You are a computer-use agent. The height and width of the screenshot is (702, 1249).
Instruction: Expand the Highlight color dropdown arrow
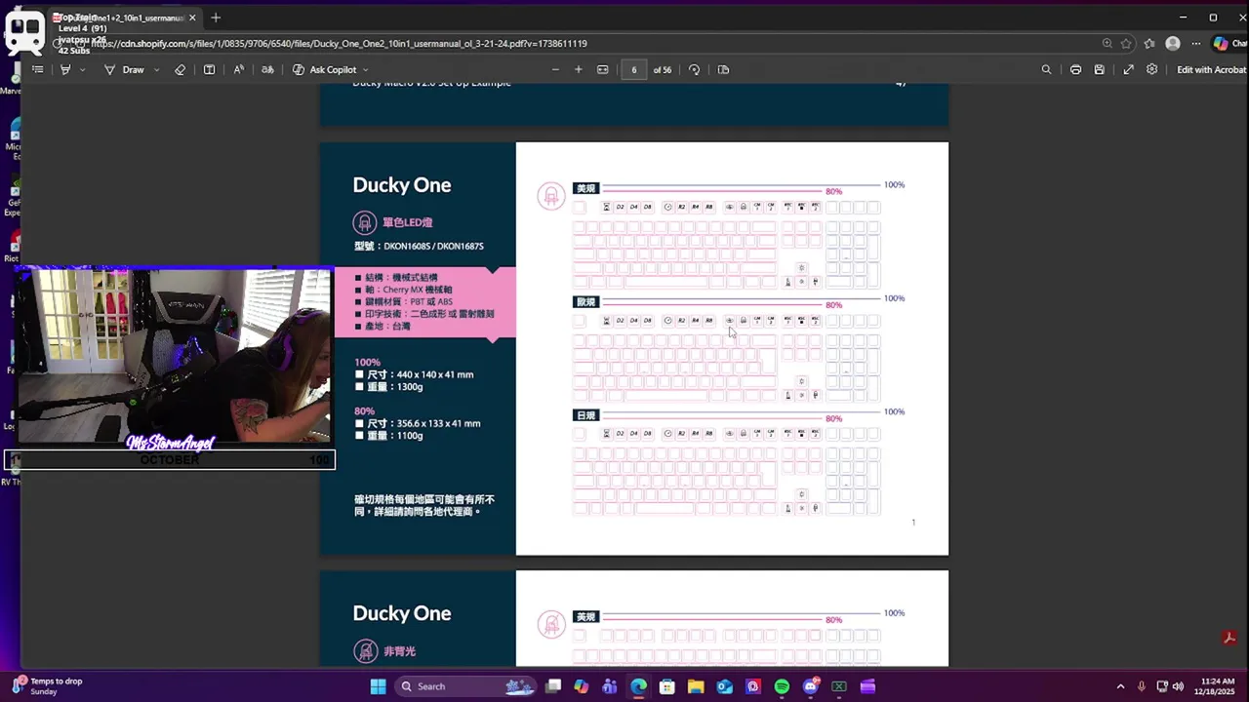point(82,69)
